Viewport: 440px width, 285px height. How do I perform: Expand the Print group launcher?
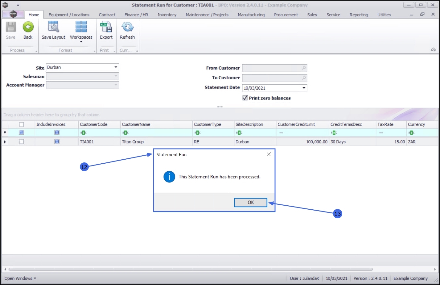tap(114, 51)
